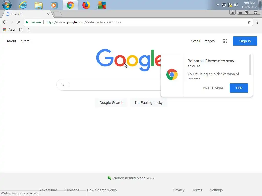View site security info via Secure lock
This screenshot has height=196, width=262.
point(34,22)
